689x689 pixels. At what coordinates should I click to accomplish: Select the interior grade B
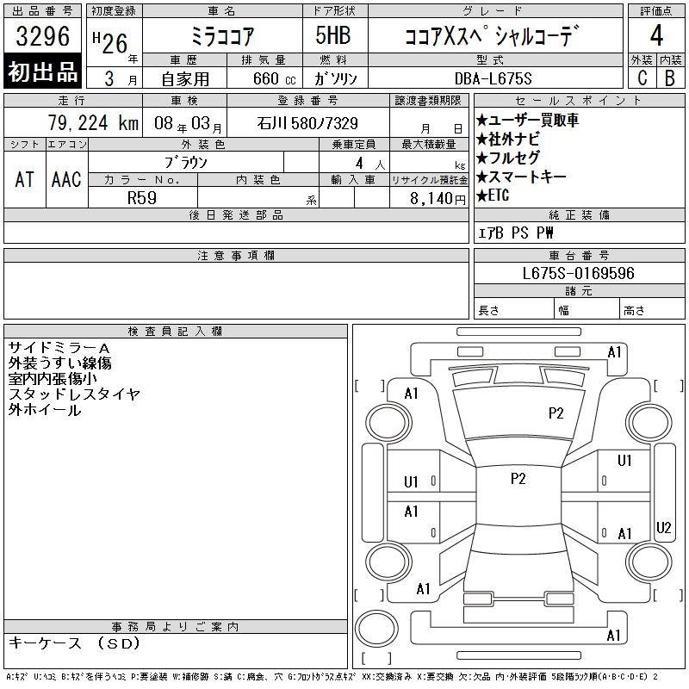click(670, 78)
